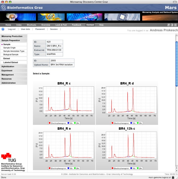Open the Password link
This screenshot has width=178, height=179.
coord(40,29)
